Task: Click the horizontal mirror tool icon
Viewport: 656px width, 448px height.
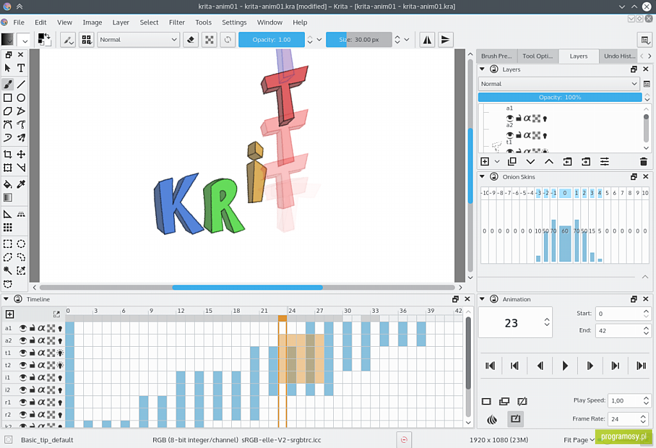Action: click(x=427, y=39)
